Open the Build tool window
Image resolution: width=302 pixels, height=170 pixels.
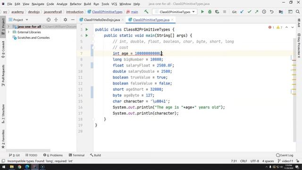[x=95, y=155]
